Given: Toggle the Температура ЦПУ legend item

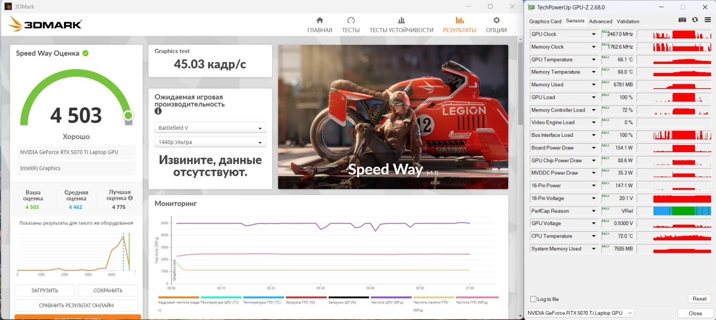Looking at the screenshot, I should pos(221,300).
